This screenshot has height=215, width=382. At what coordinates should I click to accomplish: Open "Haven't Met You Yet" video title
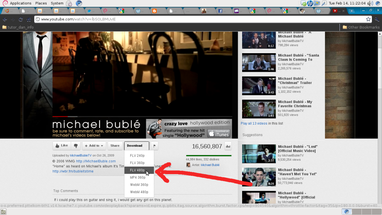coord(297,172)
